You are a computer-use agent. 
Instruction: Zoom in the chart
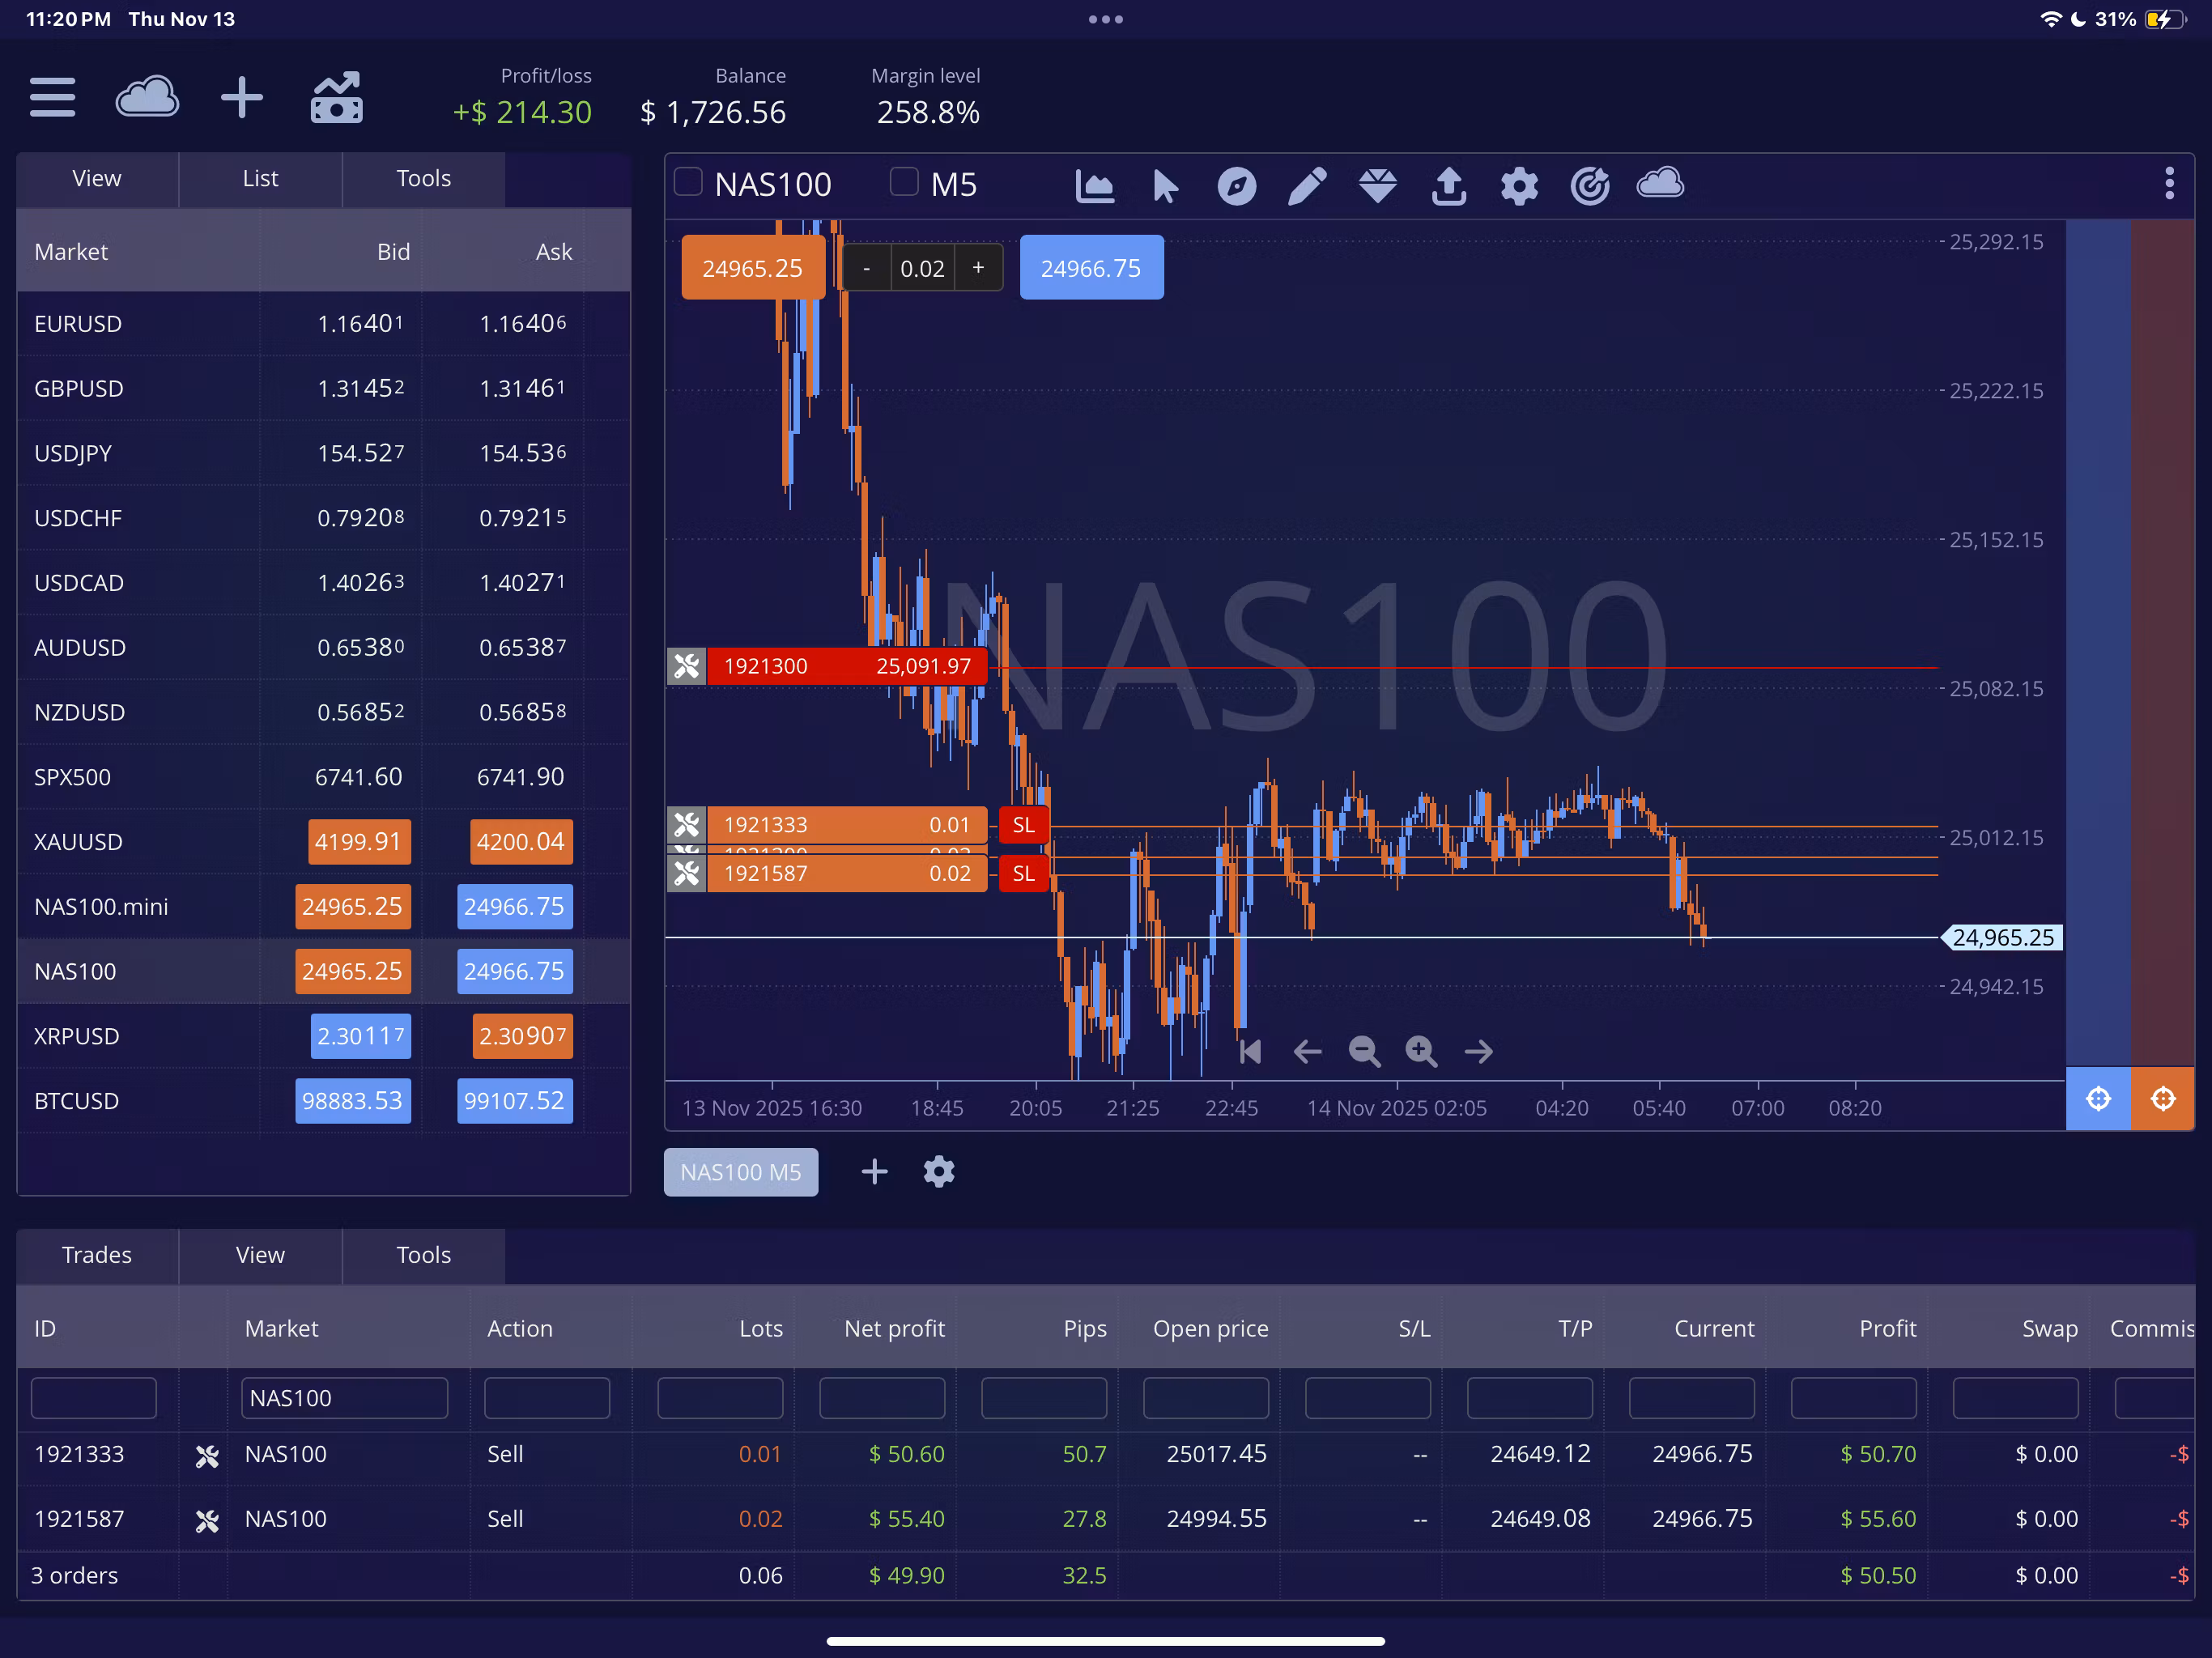click(1421, 1051)
